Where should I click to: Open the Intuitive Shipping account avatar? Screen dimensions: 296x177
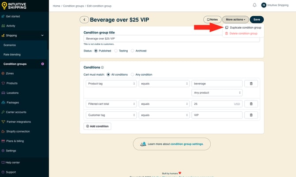tap(264, 5)
